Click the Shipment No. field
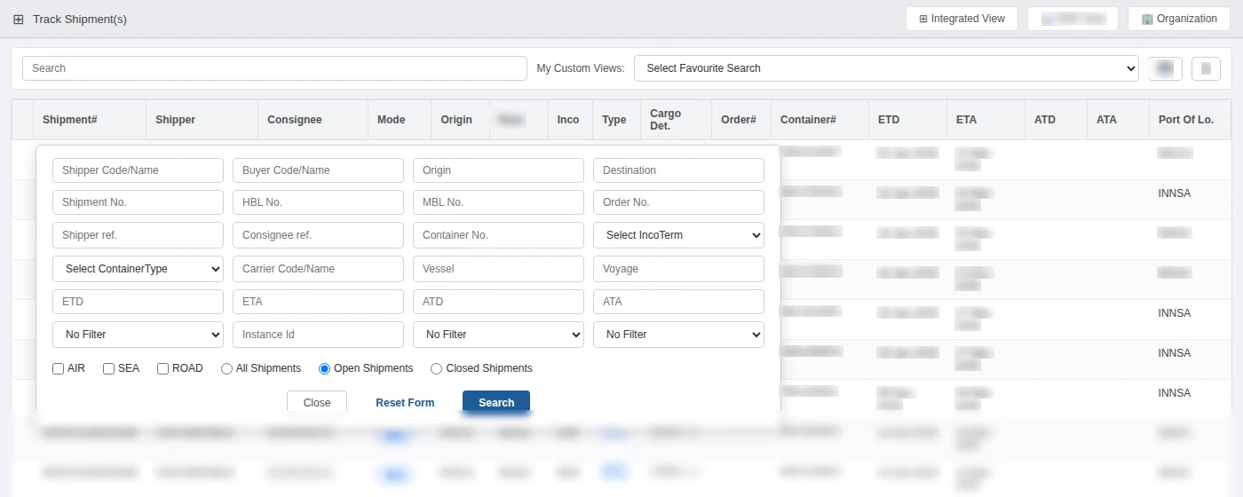The width and height of the screenshot is (1243, 497). point(138,202)
